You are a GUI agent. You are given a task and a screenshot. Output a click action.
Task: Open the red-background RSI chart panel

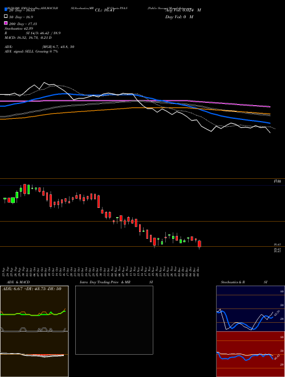[x=250, y=354]
